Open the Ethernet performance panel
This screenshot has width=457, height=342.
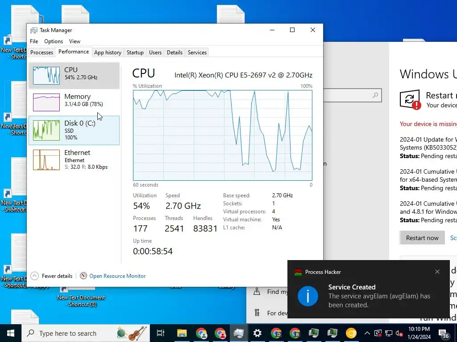pyautogui.click(x=74, y=160)
